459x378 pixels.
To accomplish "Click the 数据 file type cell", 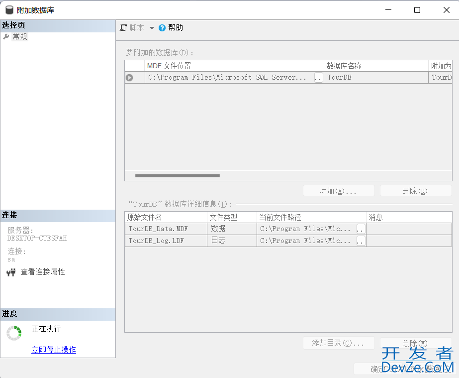I will [232, 229].
